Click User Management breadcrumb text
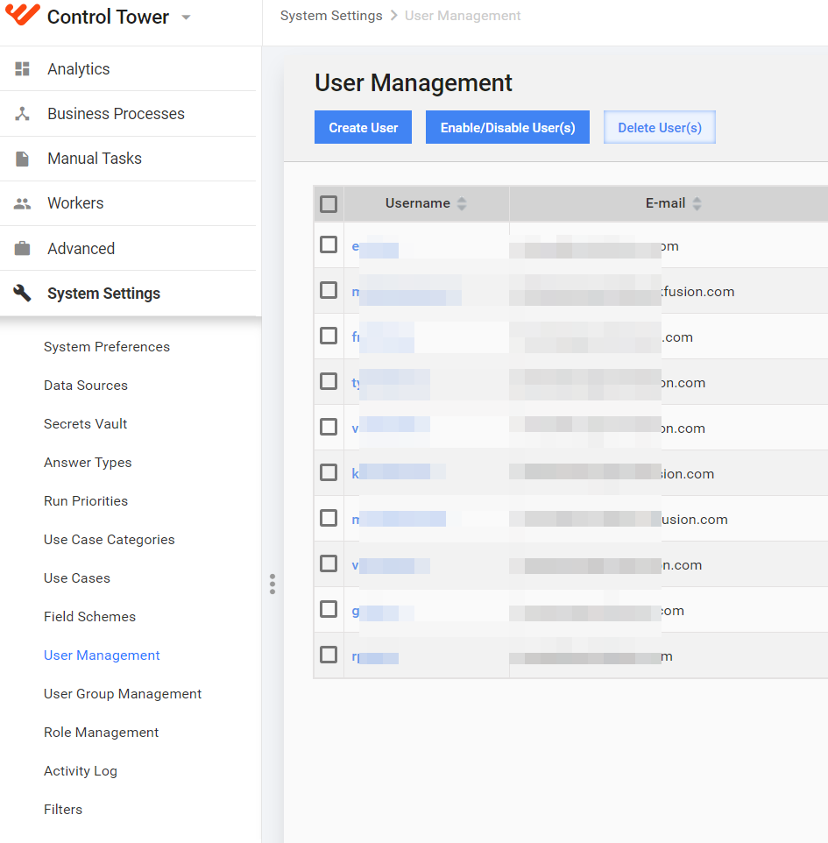 (463, 16)
